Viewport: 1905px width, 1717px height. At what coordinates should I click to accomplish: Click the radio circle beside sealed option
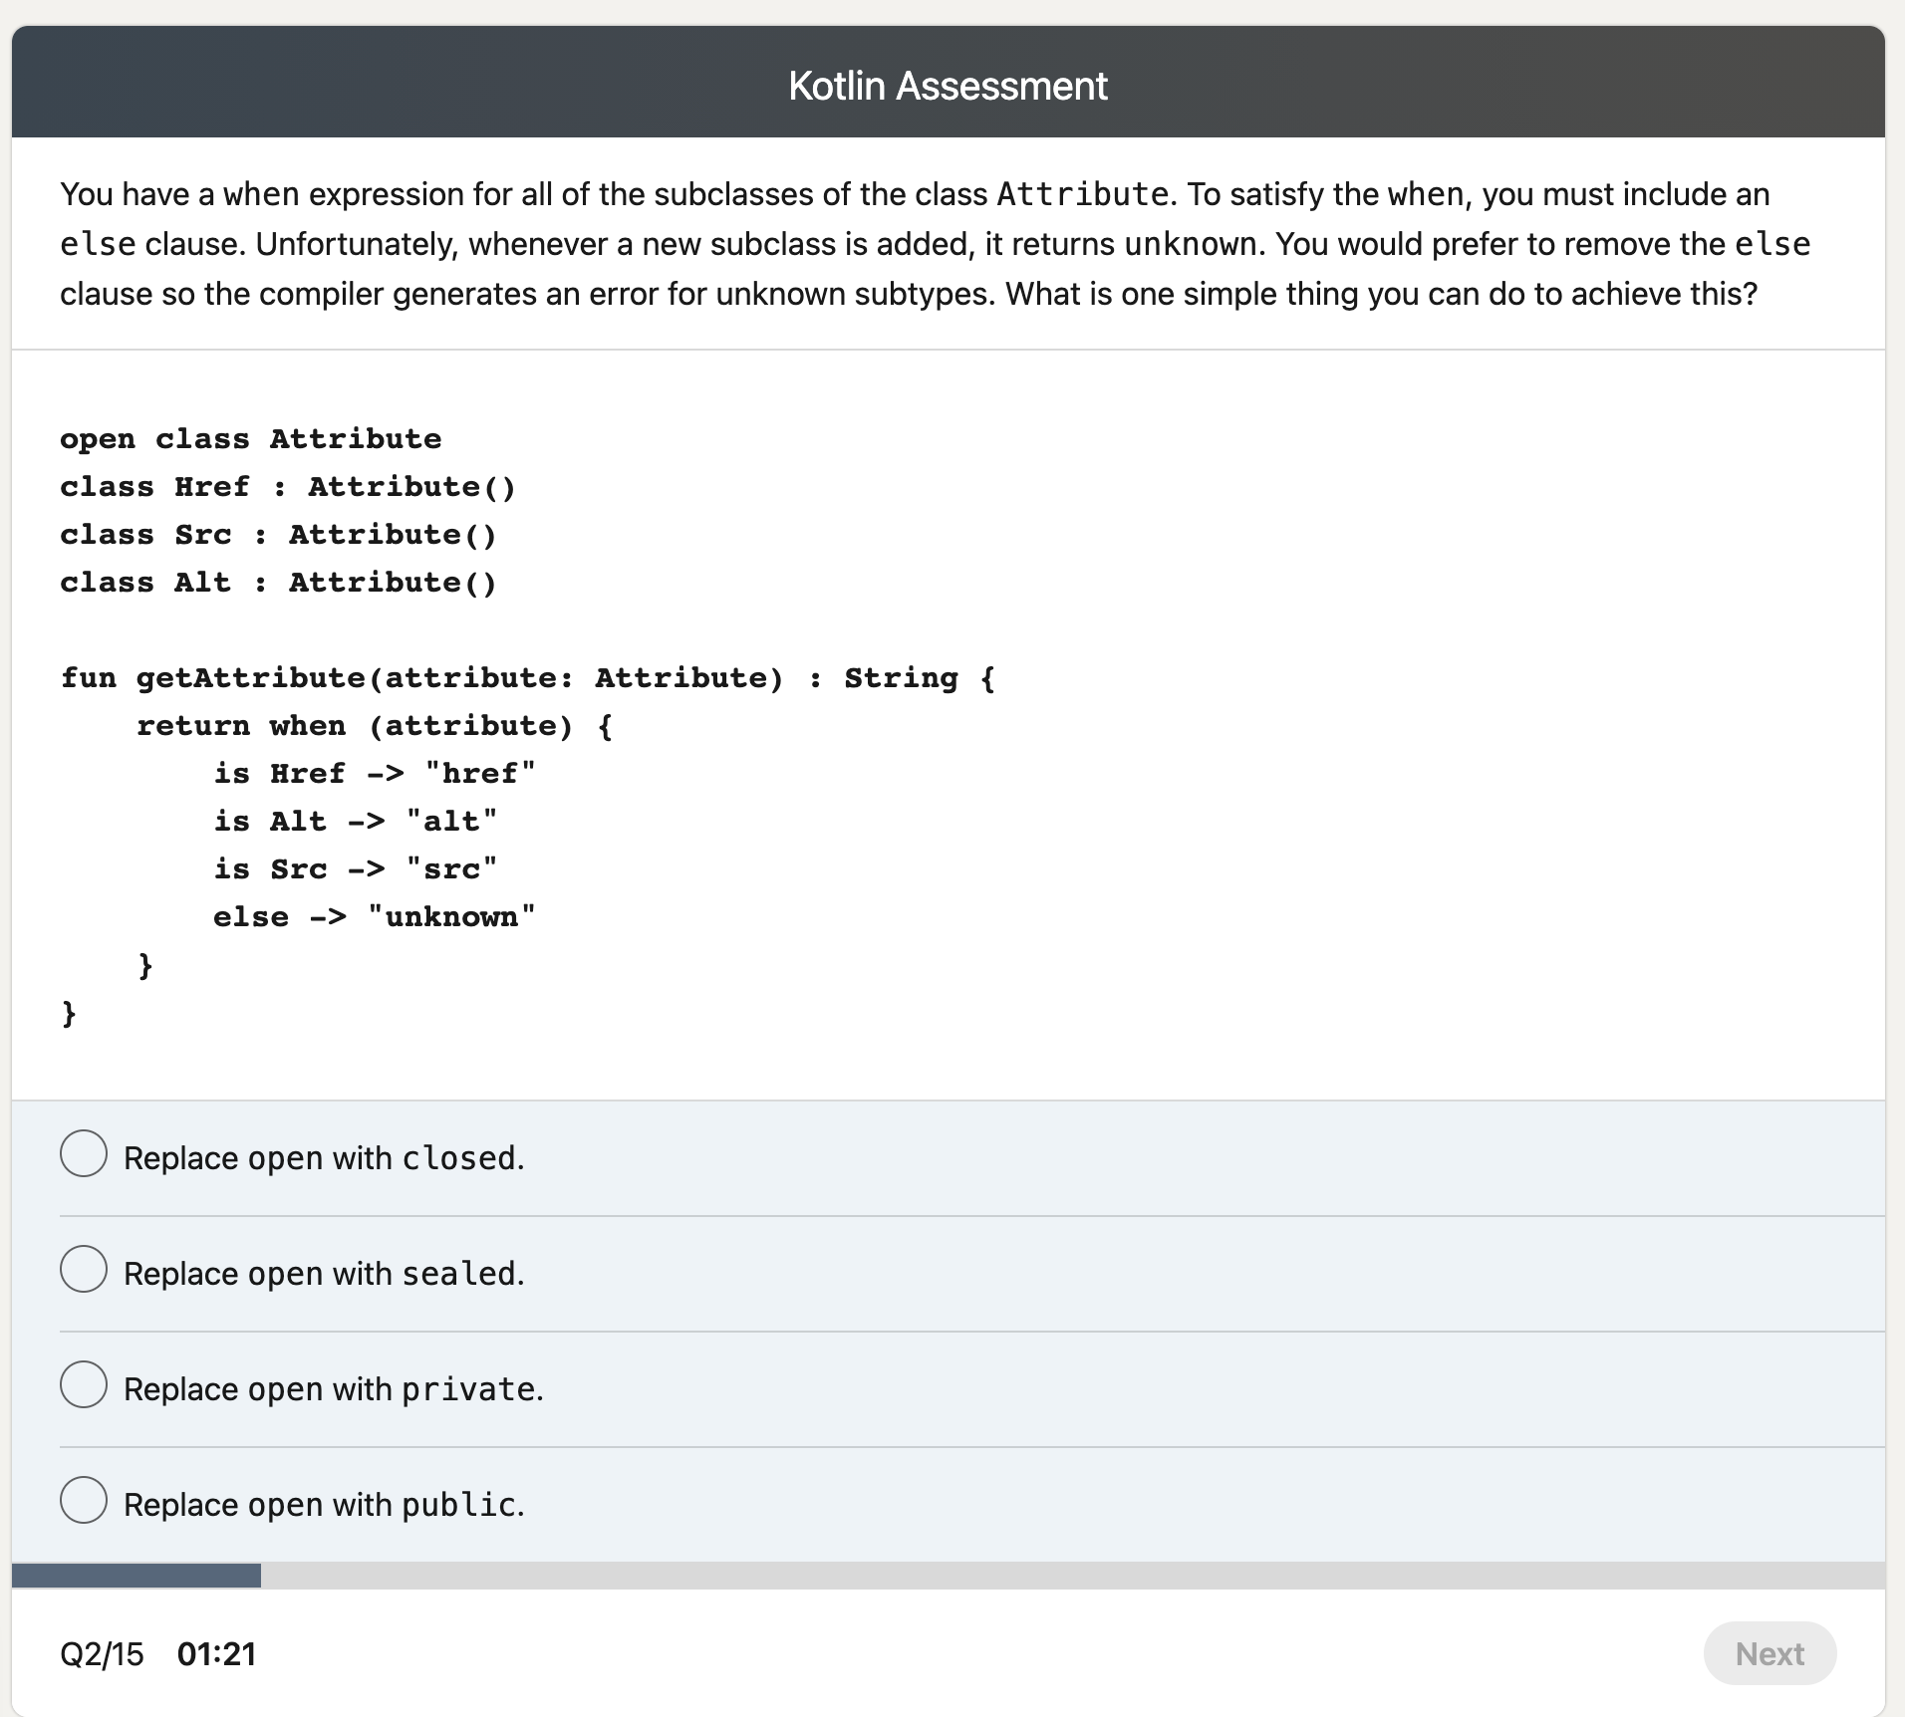(x=84, y=1270)
